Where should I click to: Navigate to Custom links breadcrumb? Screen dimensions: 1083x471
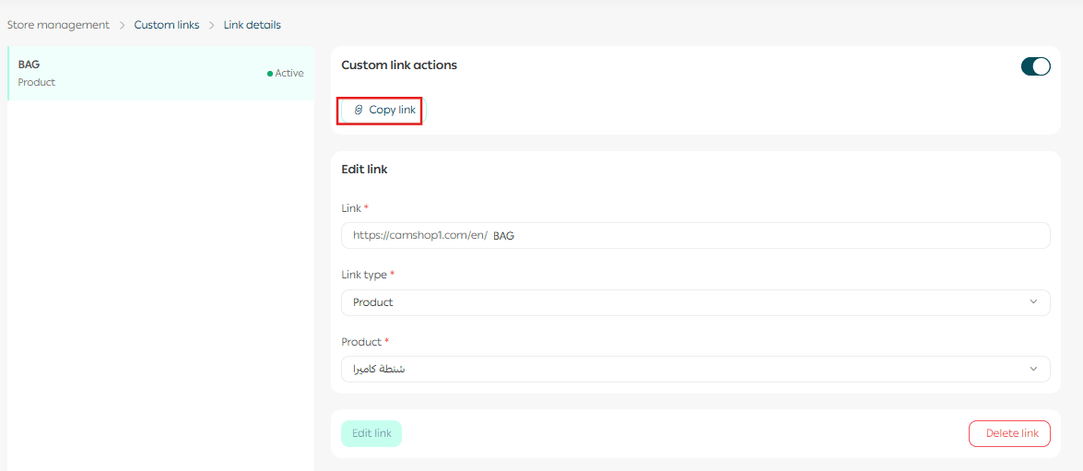(x=167, y=25)
